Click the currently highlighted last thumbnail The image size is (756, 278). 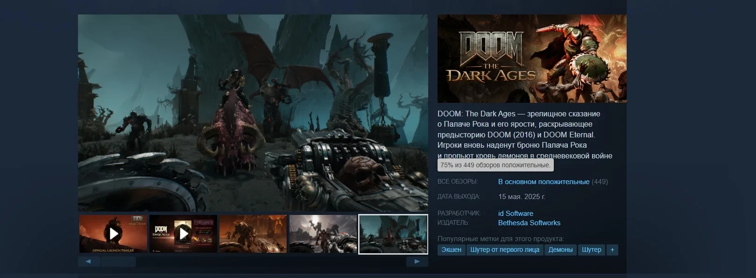click(393, 234)
